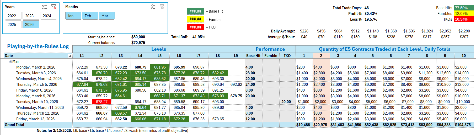476x135 pixels.
Task: Select the yellow Fumble legend swatch
Action: 195,19
